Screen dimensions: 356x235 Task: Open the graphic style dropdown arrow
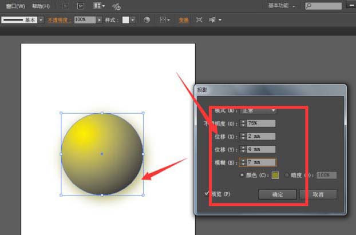(x=133, y=20)
